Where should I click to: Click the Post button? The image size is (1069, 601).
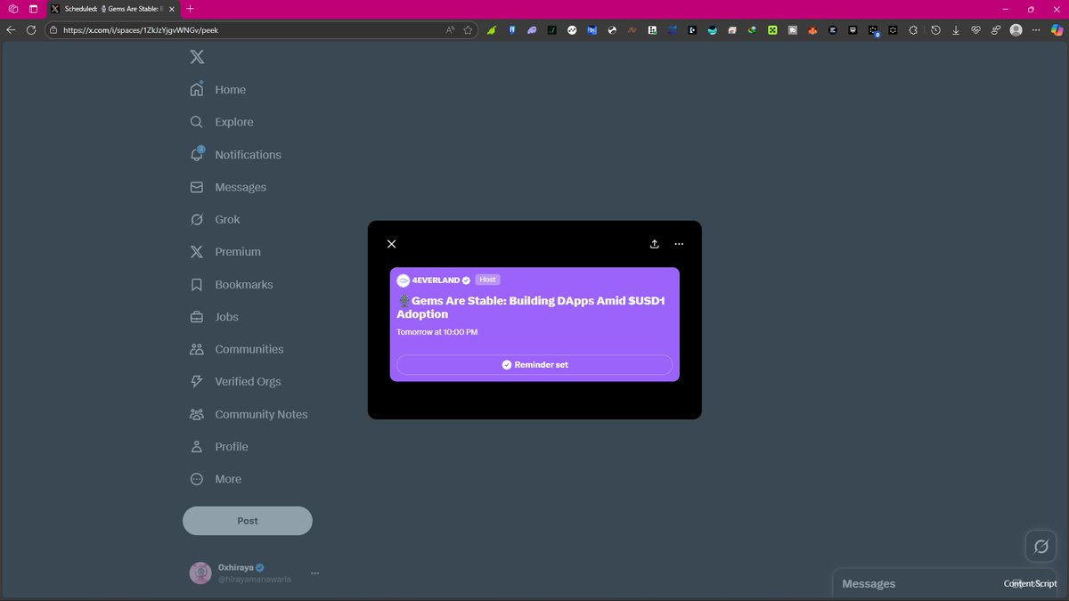click(x=248, y=521)
